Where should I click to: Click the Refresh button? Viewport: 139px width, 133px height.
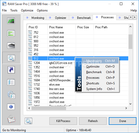tap(93, 121)
